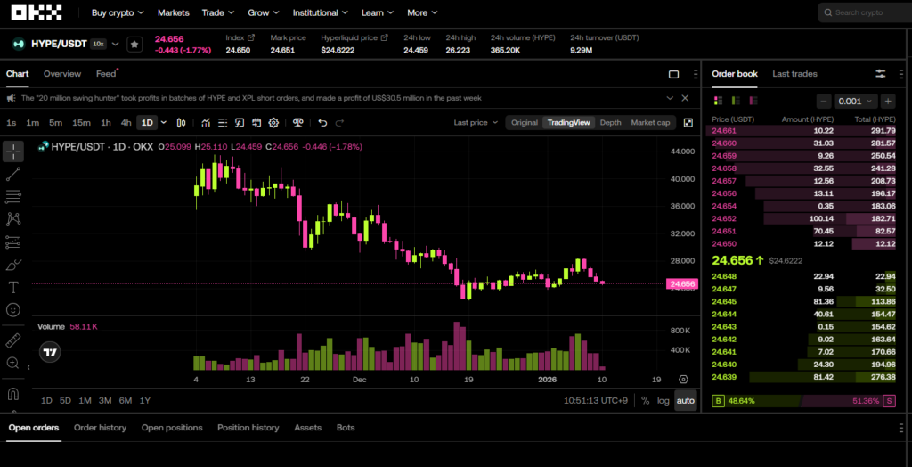Click the Search crypto field
Image resolution: width=912 pixels, height=467 pixels.
coord(864,13)
